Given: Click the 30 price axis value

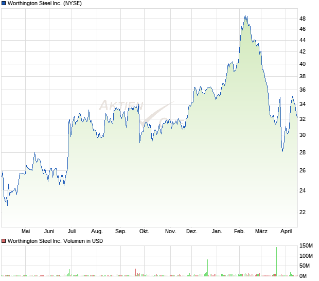Looking at the screenshot, I should 303,135.
